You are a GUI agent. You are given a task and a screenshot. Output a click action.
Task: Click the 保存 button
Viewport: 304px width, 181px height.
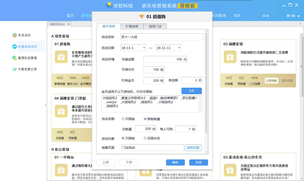pyautogui.click(x=175, y=162)
